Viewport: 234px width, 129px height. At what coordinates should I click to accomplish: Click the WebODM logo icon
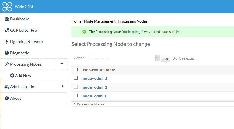pyautogui.click(x=7, y=7)
